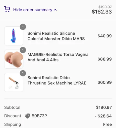The image size is (116, 128).
Task: Collapse order summary using chevron arrow
Action: (x=55, y=10)
